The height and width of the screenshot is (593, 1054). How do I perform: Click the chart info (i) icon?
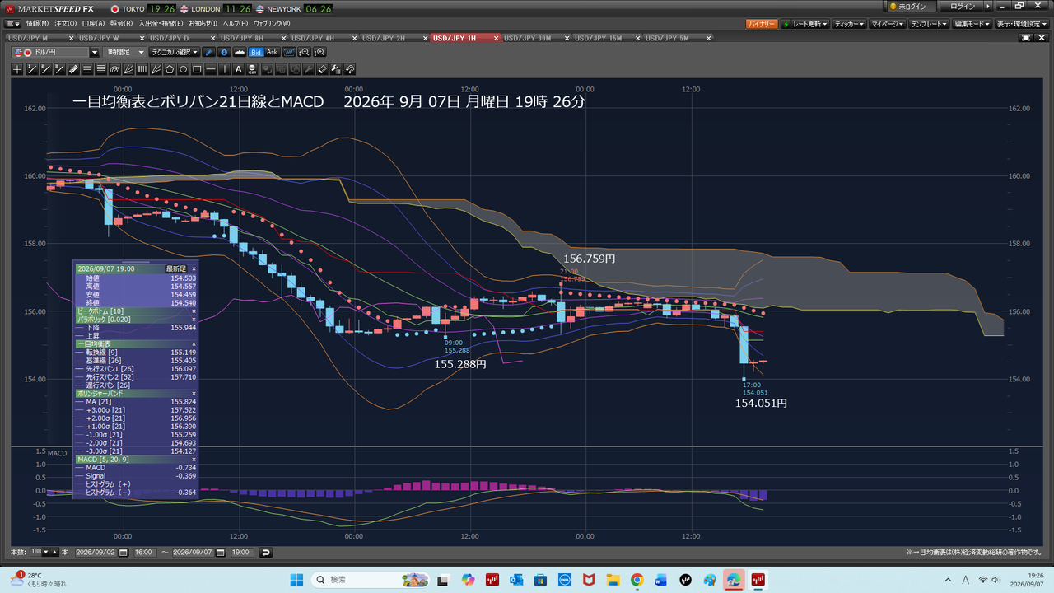pos(225,52)
